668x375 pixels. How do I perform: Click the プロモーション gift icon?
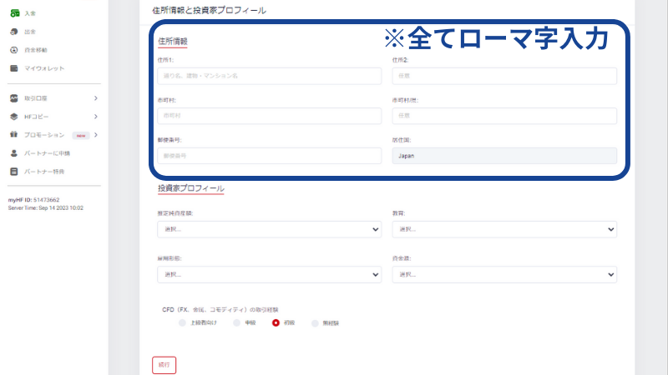pos(14,135)
